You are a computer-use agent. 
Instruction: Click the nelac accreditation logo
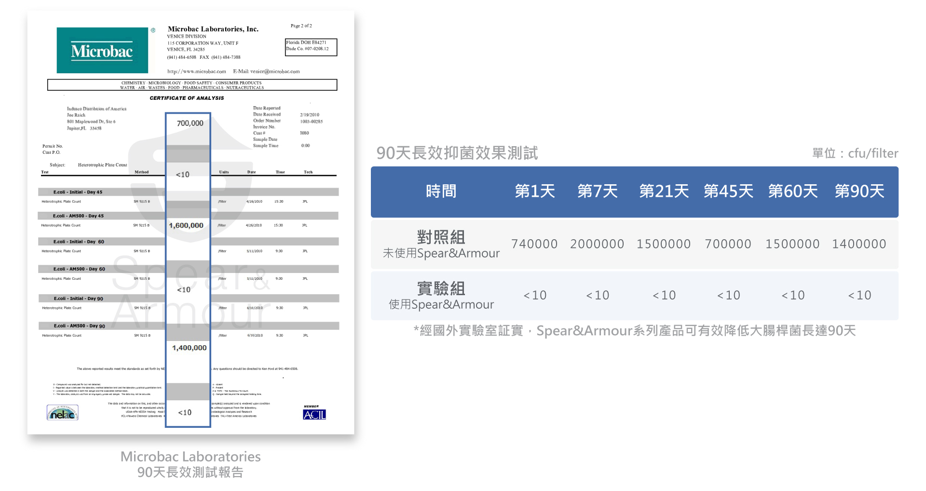(63, 412)
